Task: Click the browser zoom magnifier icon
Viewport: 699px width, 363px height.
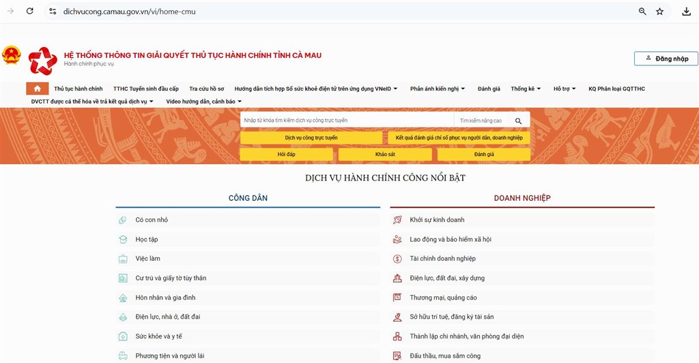Action: click(x=642, y=12)
